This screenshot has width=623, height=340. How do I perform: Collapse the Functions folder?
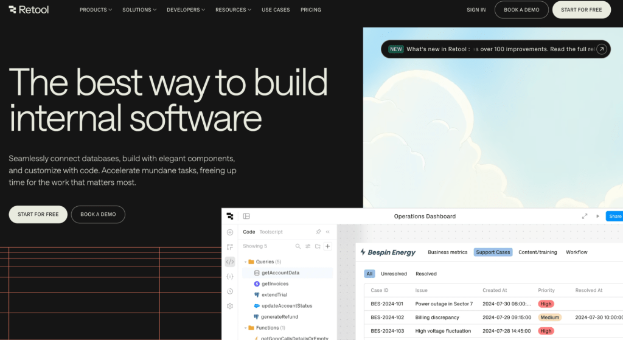pyautogui.click(x=246, y=328)
